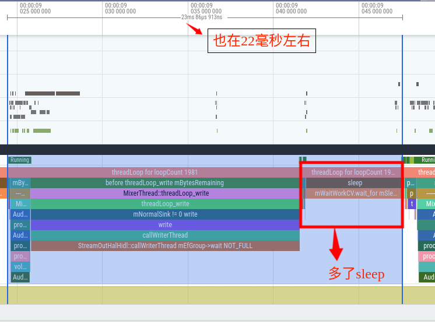The height and width of the screenshot is (332, 435).
Task: Click the small 'Mi...' slice
Action: coord(20,204)
